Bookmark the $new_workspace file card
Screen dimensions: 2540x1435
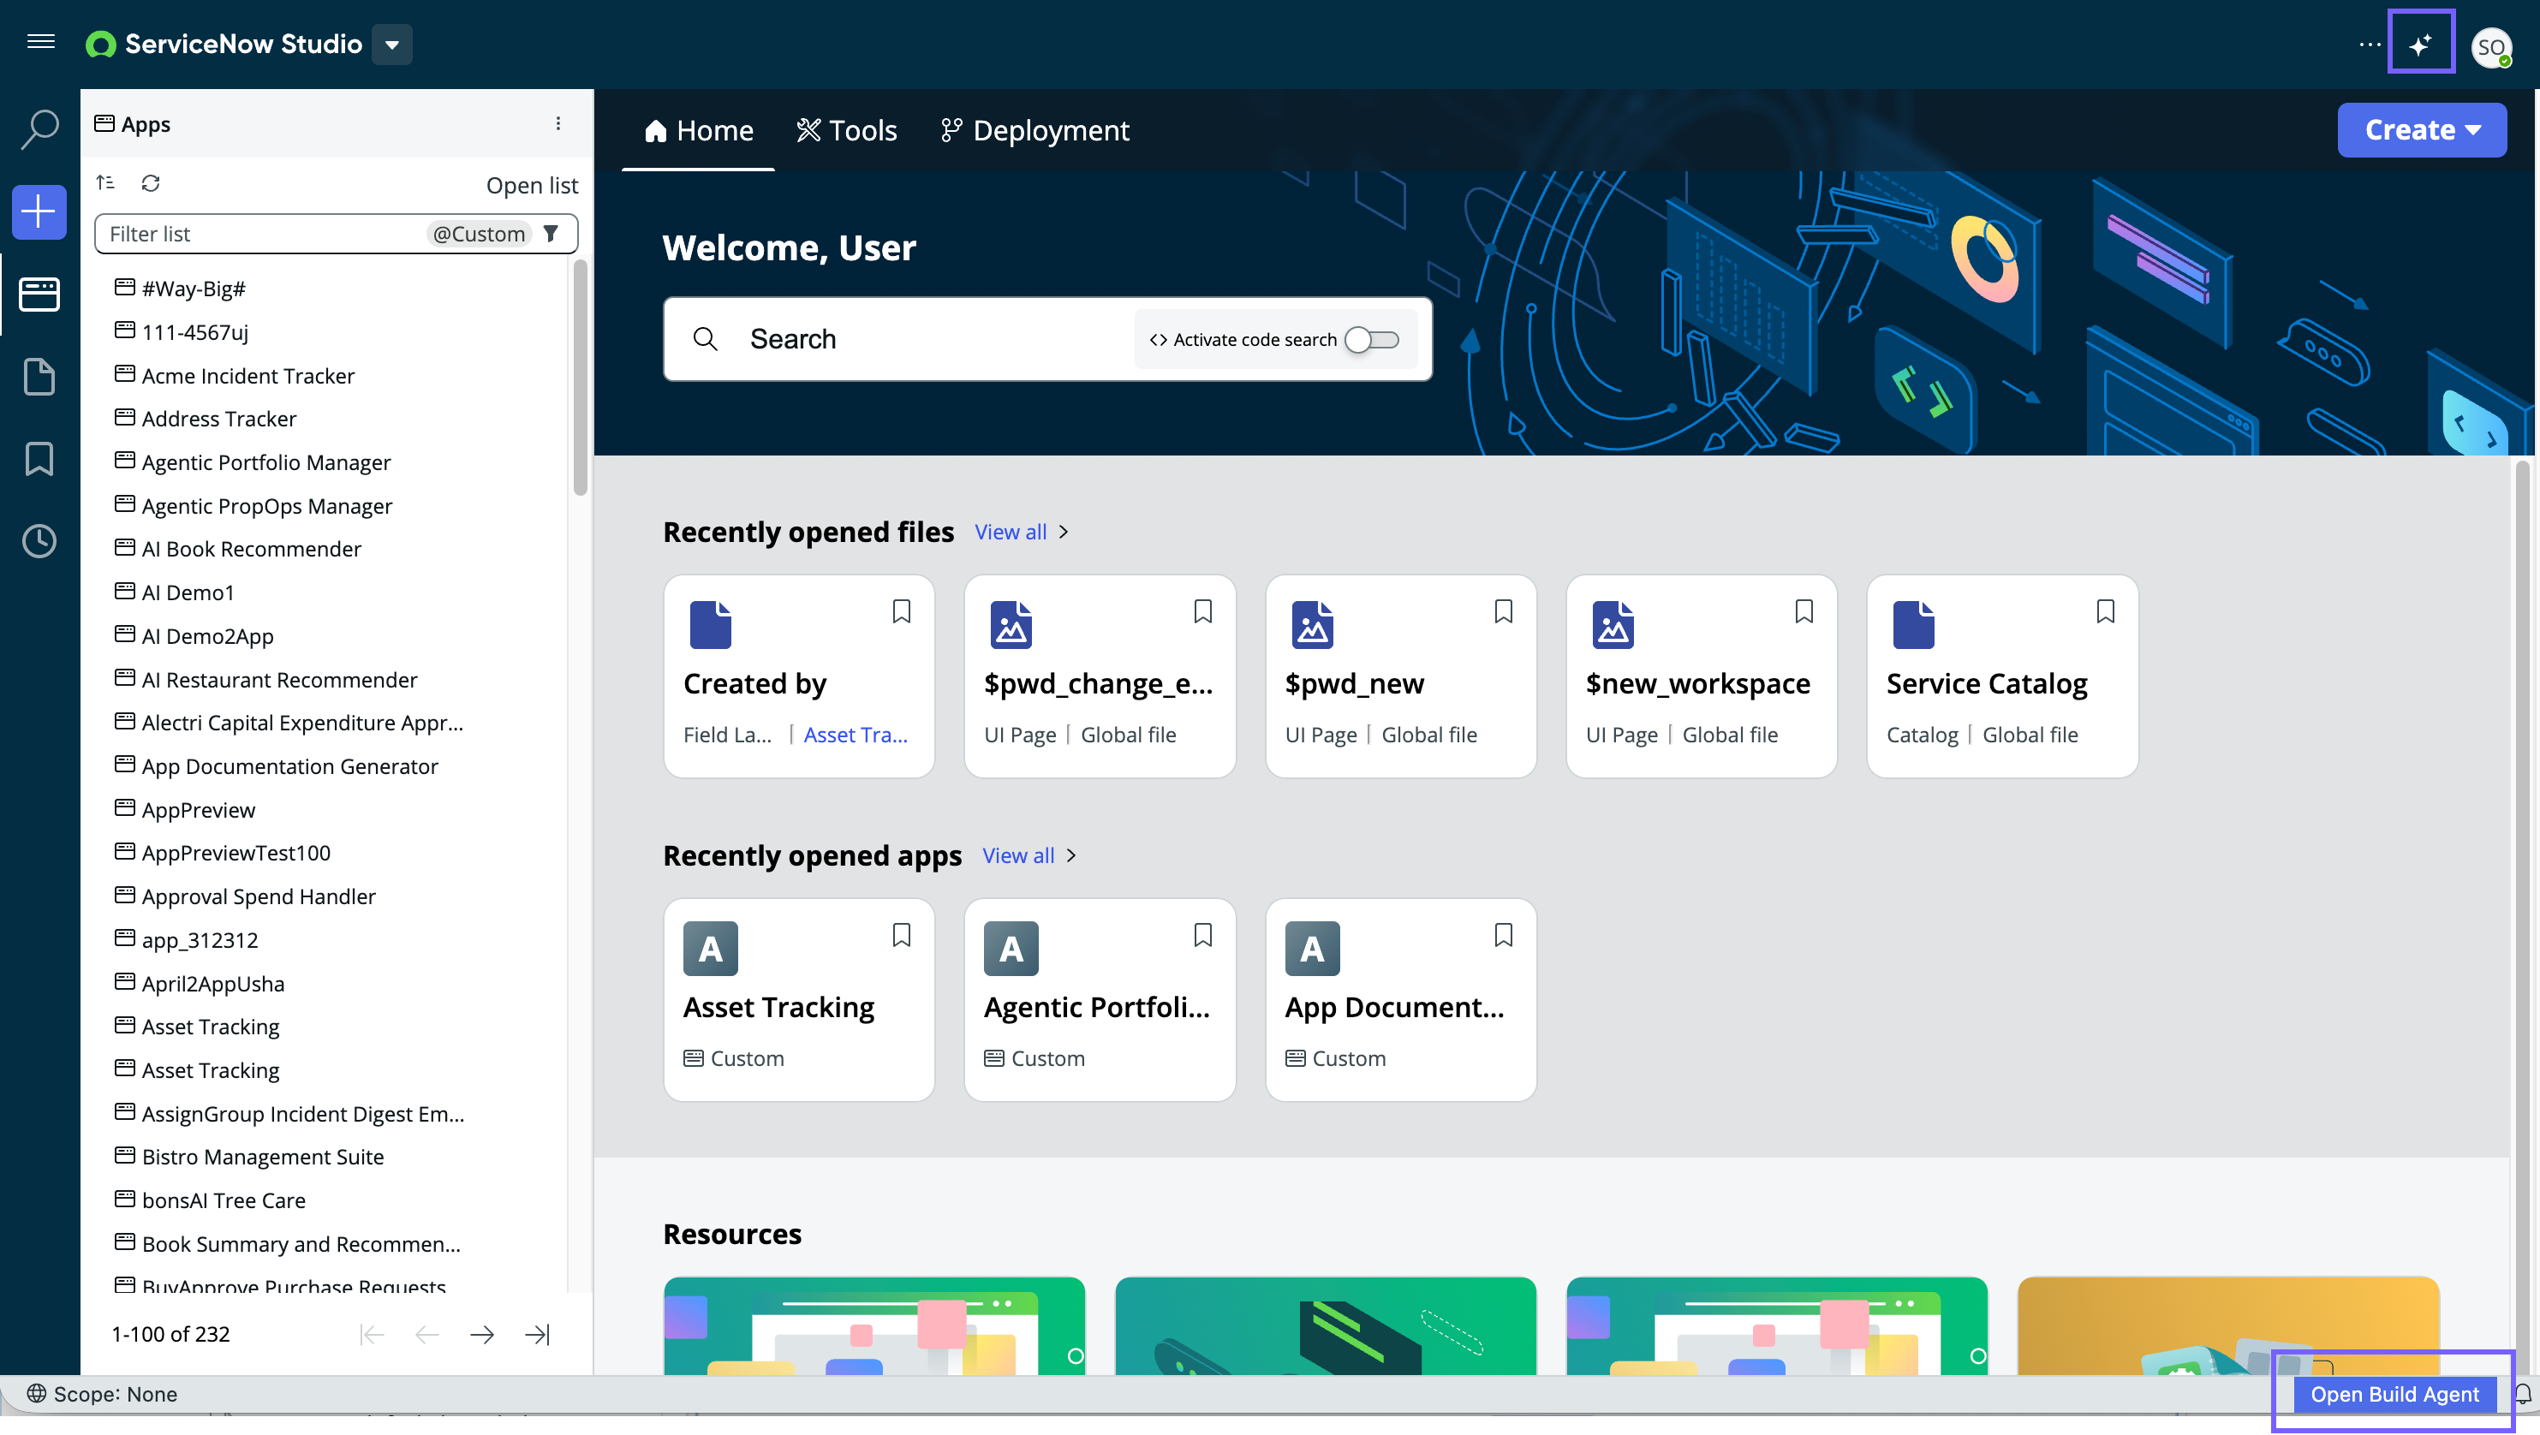click(1804, 611)
